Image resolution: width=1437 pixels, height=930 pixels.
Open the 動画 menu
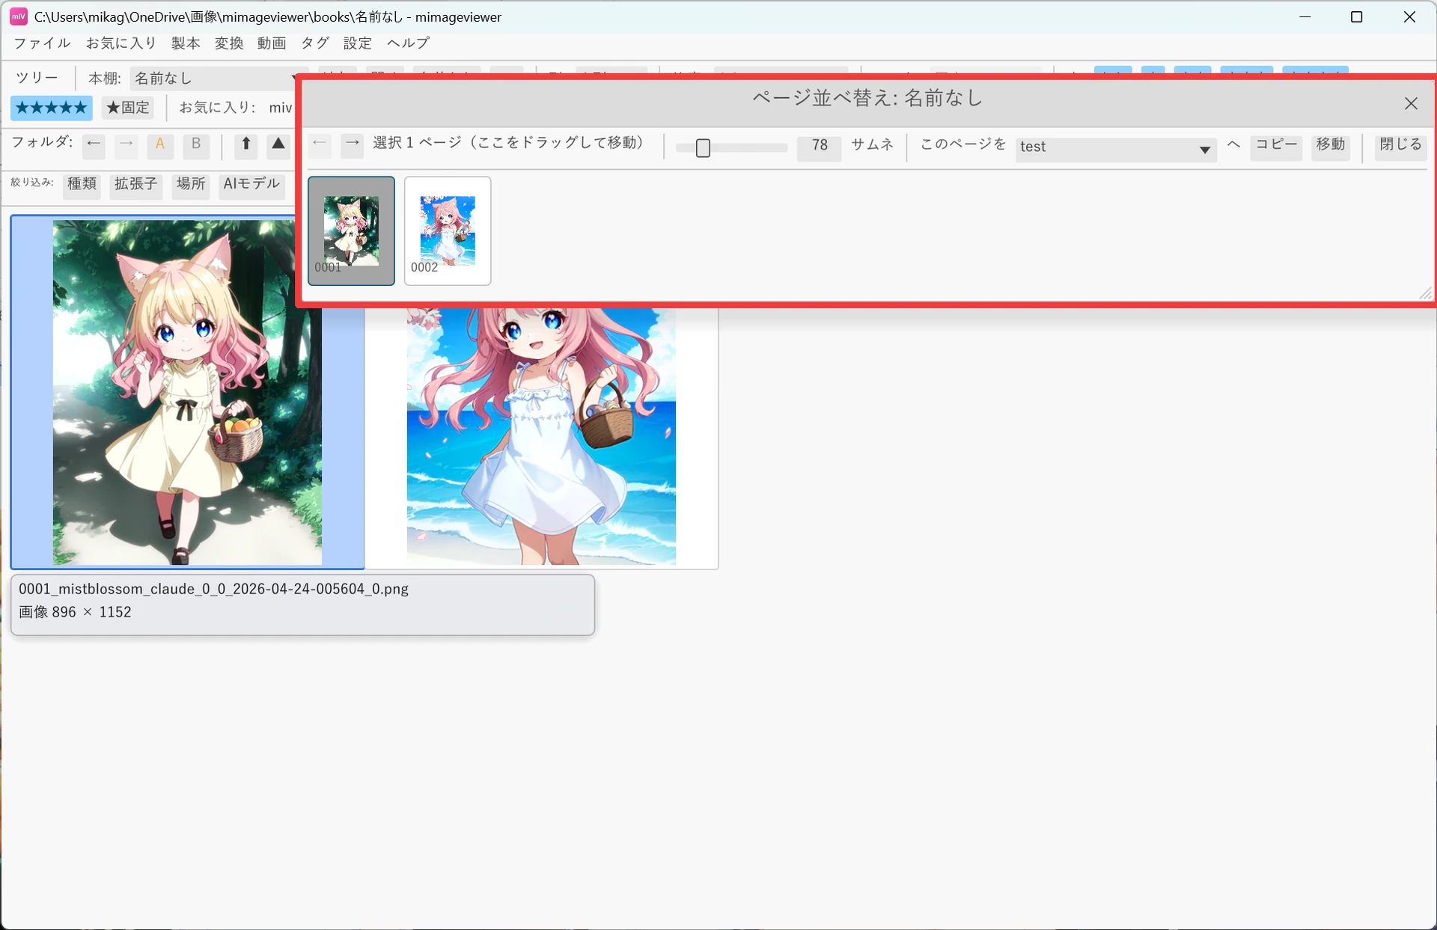272,43
